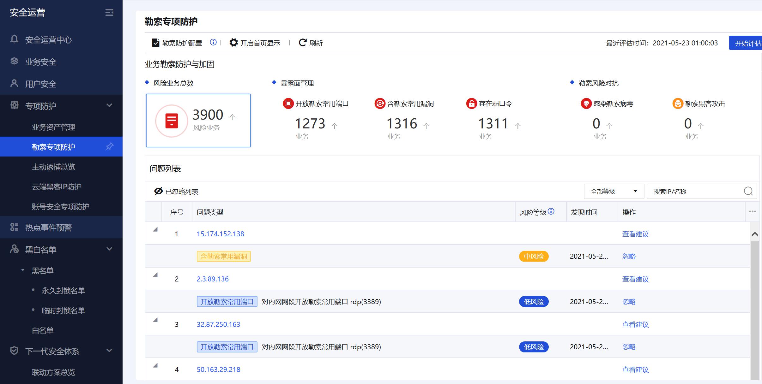
Task: Open 主动诱捕总览 in the sidebar
Action: pos(53,167)
